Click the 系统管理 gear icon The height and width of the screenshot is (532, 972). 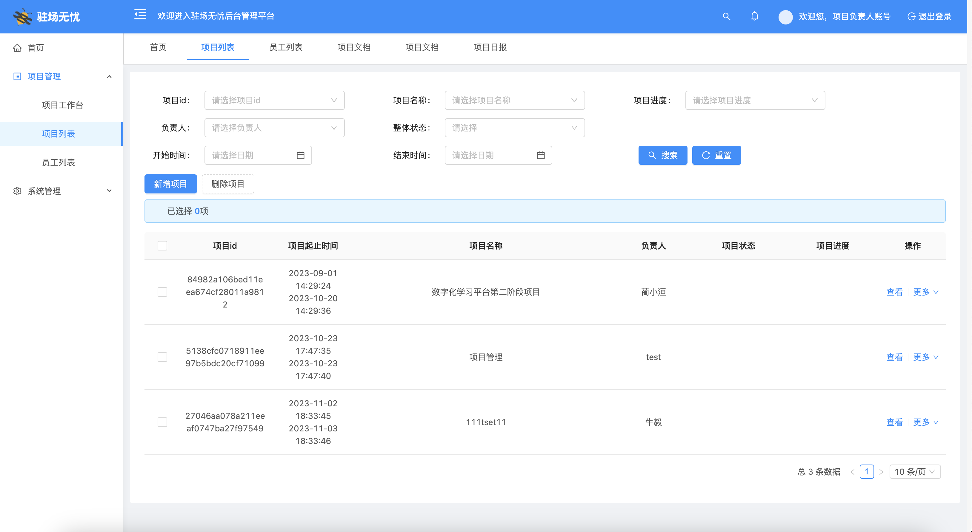pos(17,191)
